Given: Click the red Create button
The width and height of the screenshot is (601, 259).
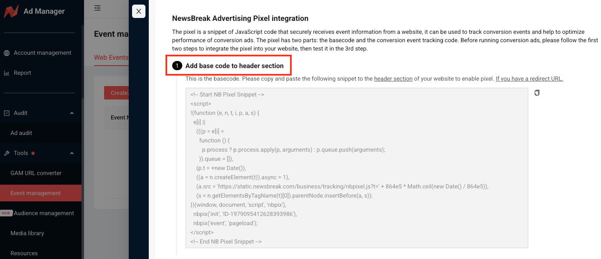Looking at the screenshot, I should click(117, 93).
